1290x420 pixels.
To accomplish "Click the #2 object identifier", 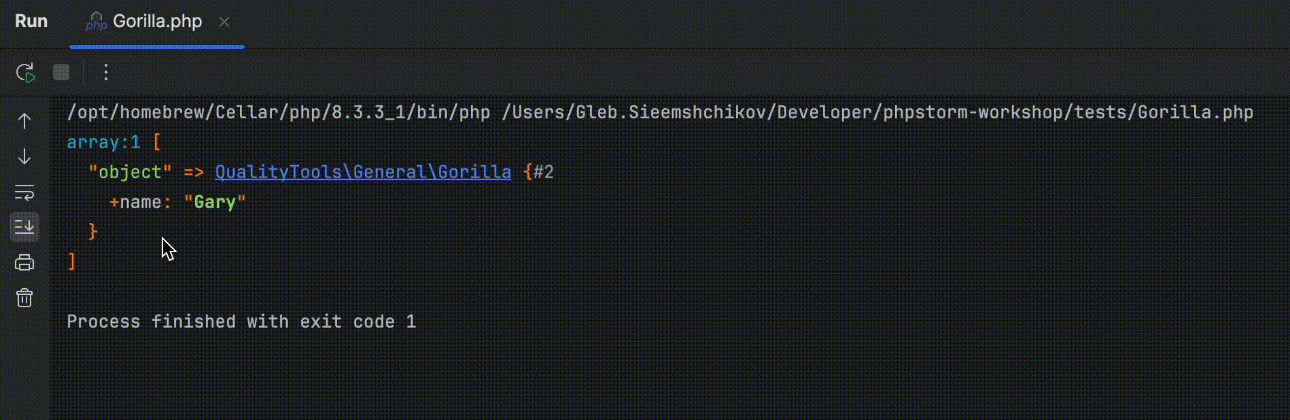I will pyautogui.click(x=544, y=172).
